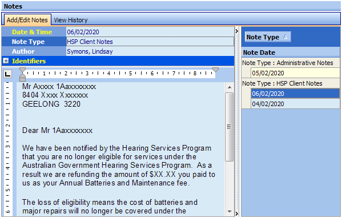Open the View History tab
This screenshot has height=218, width=342.
[x=71, y=20]
